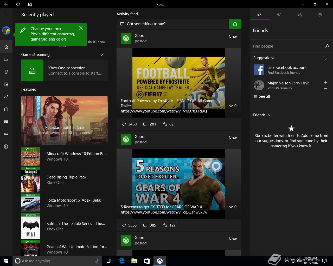Viewport: 333px width, 266px height.
Task: Dismiss the Change your look tip
Action: point(81,28)
